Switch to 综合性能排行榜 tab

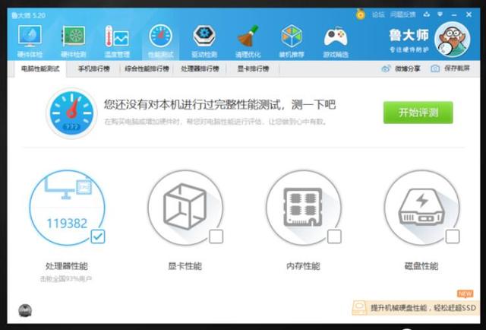[147, 68]
